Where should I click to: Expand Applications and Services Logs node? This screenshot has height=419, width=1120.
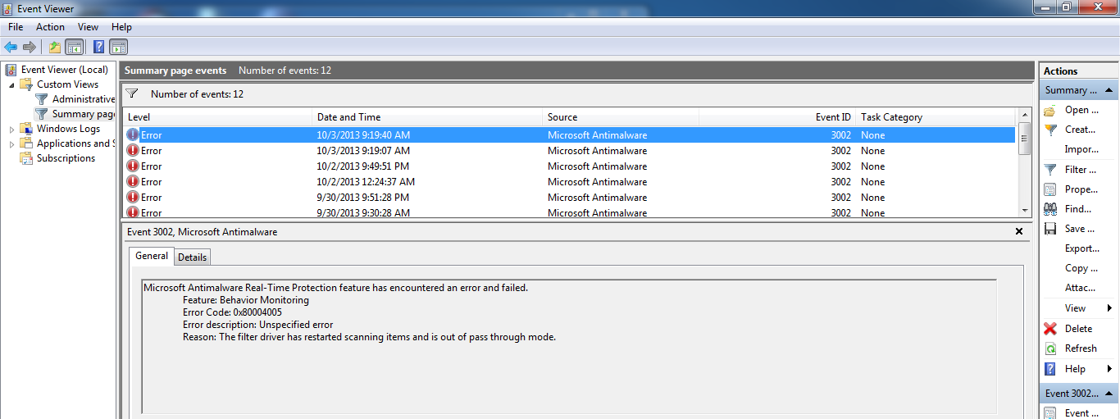pyautogui.click(x=11, y=143)
